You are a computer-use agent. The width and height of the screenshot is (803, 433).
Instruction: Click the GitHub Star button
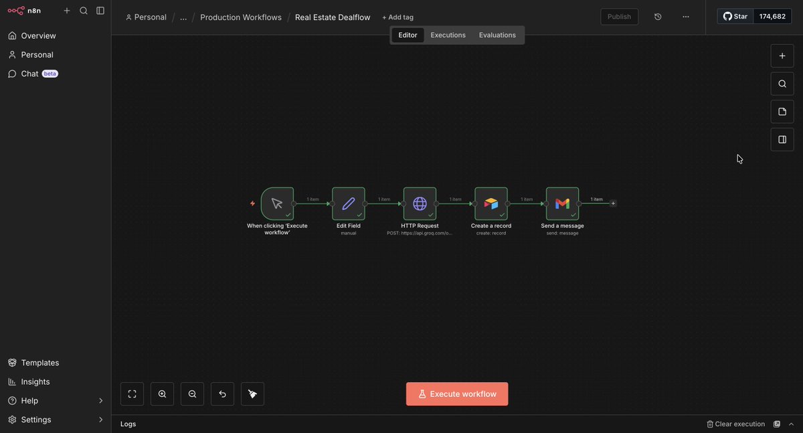735,16
